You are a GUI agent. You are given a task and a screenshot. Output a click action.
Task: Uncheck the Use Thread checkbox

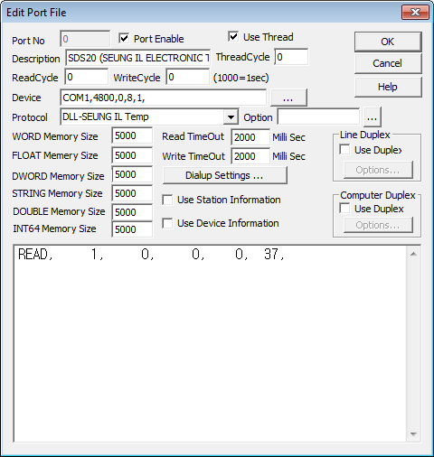tap(233, 37)
